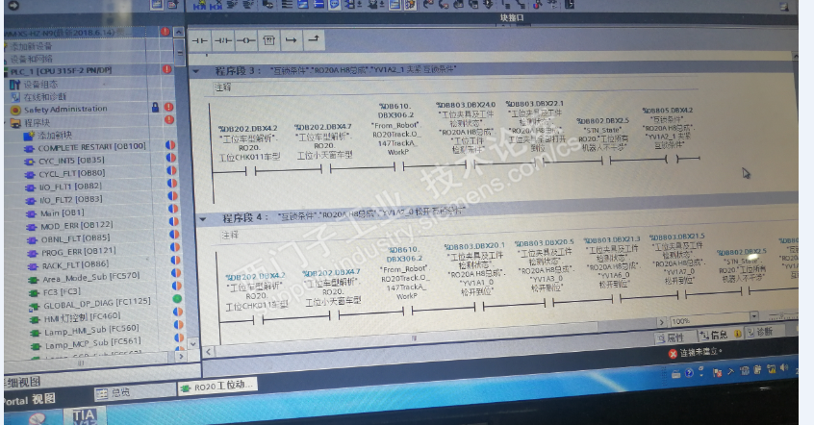Click the close branch ladder icon
The height and width of the screenshot is (425, 814).
click(x=314, y=40)
